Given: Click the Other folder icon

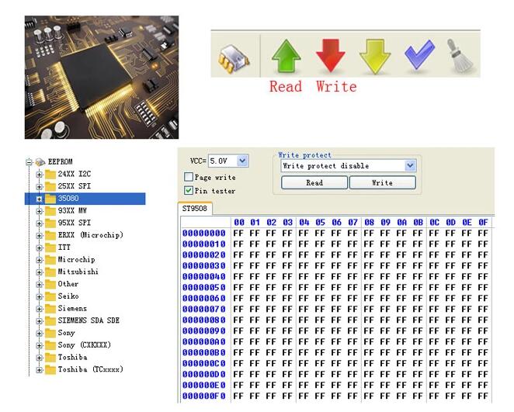Looking at the screenshot, I should [x=50, y=284].
